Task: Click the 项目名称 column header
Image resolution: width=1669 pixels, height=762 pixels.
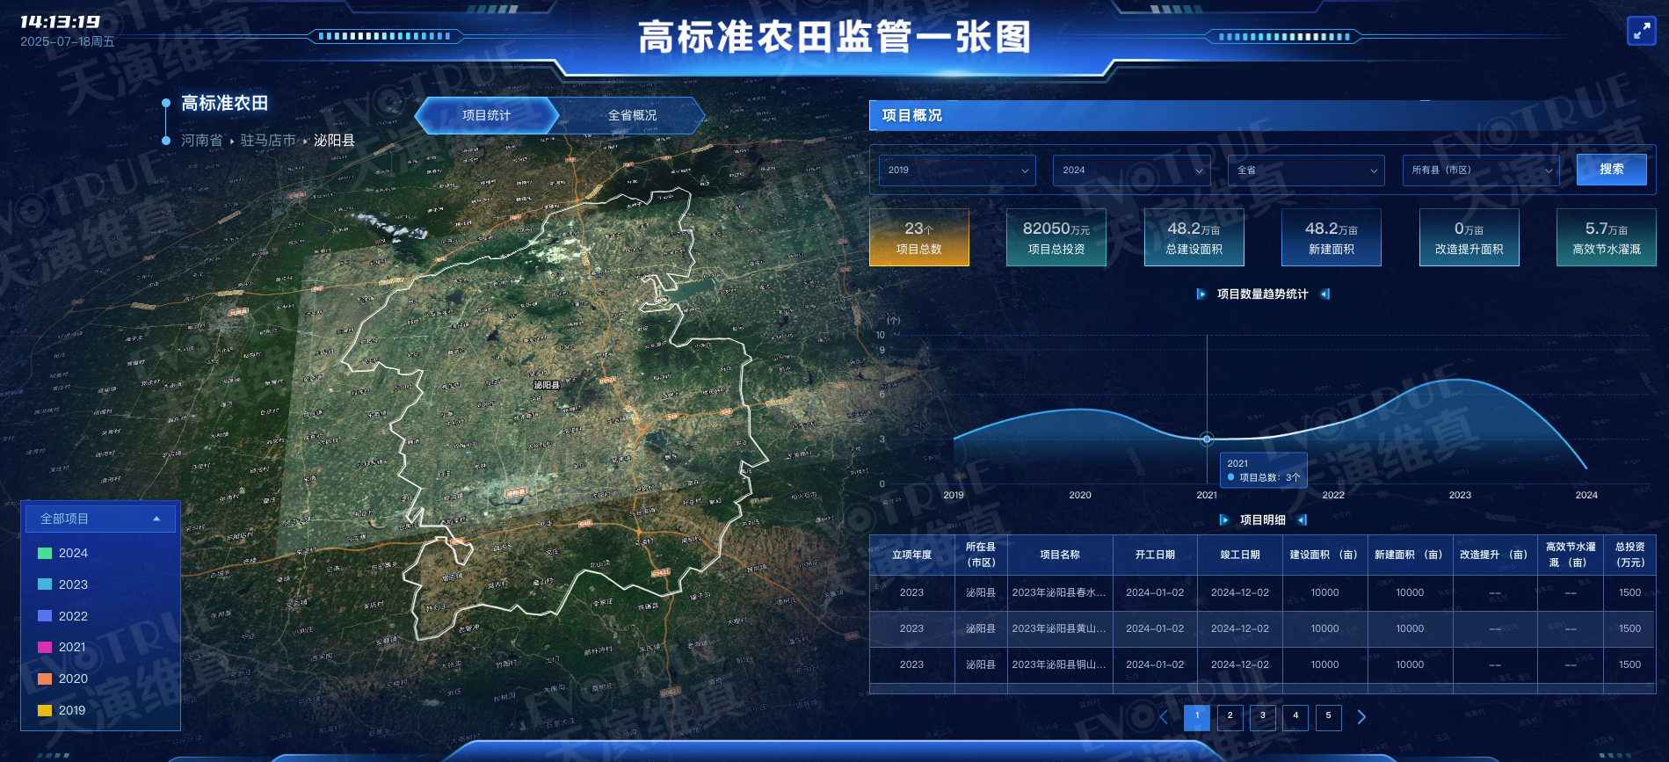Action: [x=1060, y=555]
